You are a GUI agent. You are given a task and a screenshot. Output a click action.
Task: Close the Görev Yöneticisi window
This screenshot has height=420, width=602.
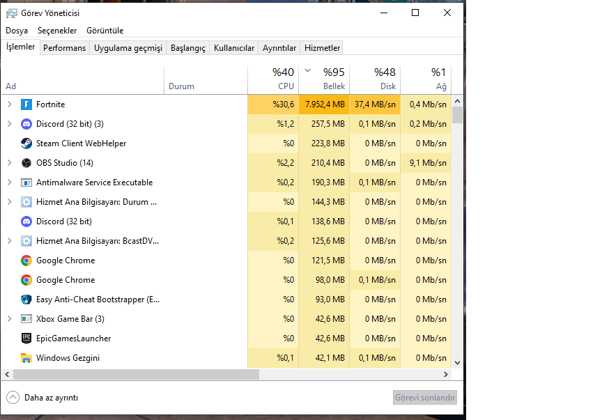pyautogui.click(x=447, y=13)
